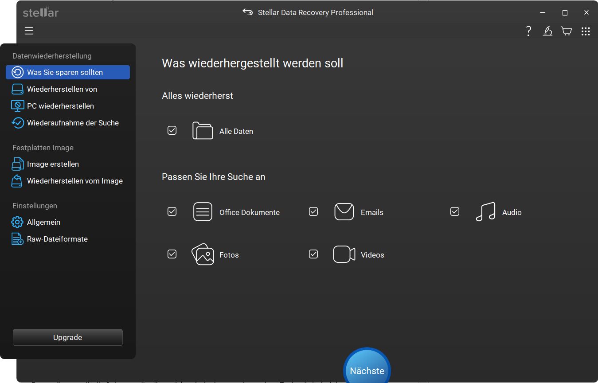Choose 'PC wiederherstellen' option

coord(68,106)
